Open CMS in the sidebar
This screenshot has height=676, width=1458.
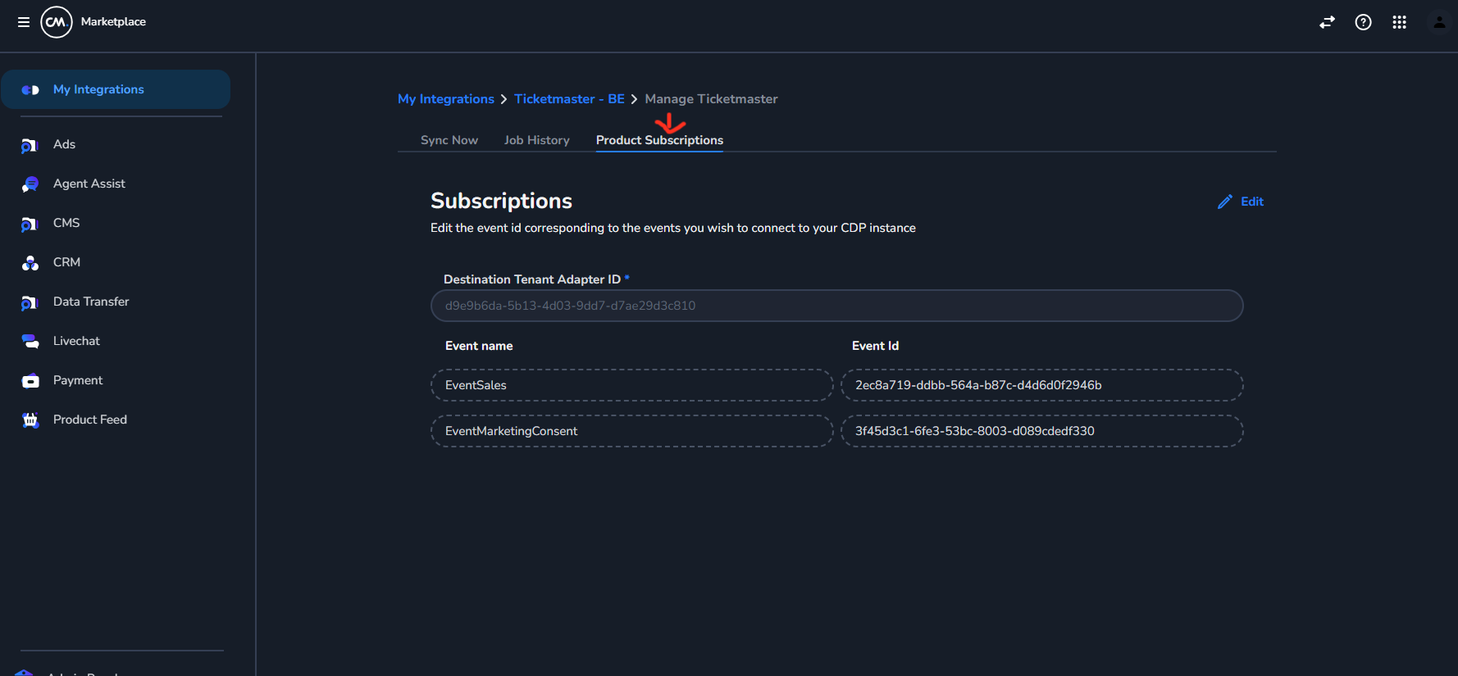click(66, 223)
